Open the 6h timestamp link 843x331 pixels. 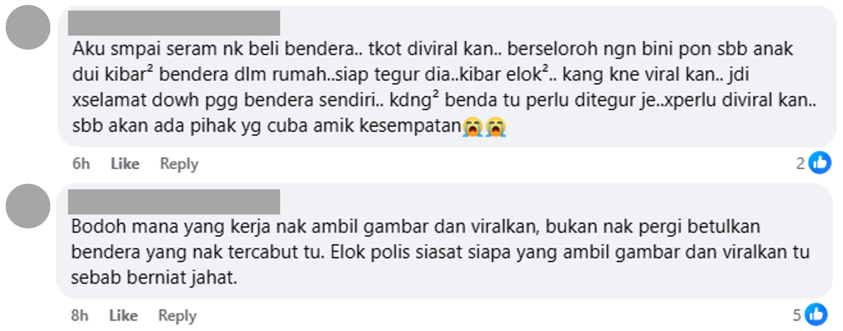[81, 164]
